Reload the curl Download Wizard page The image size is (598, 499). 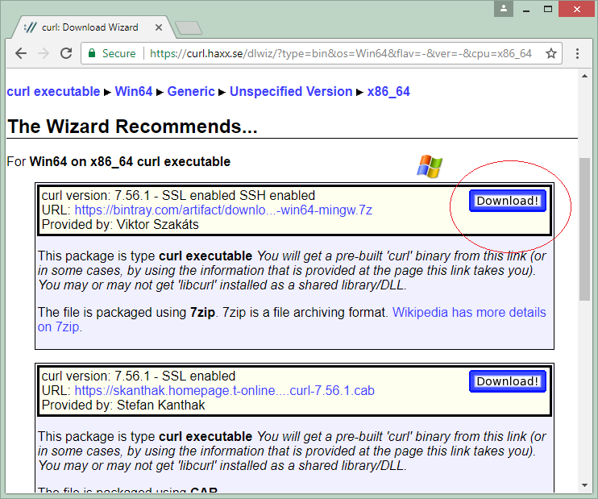pos(66,53)
